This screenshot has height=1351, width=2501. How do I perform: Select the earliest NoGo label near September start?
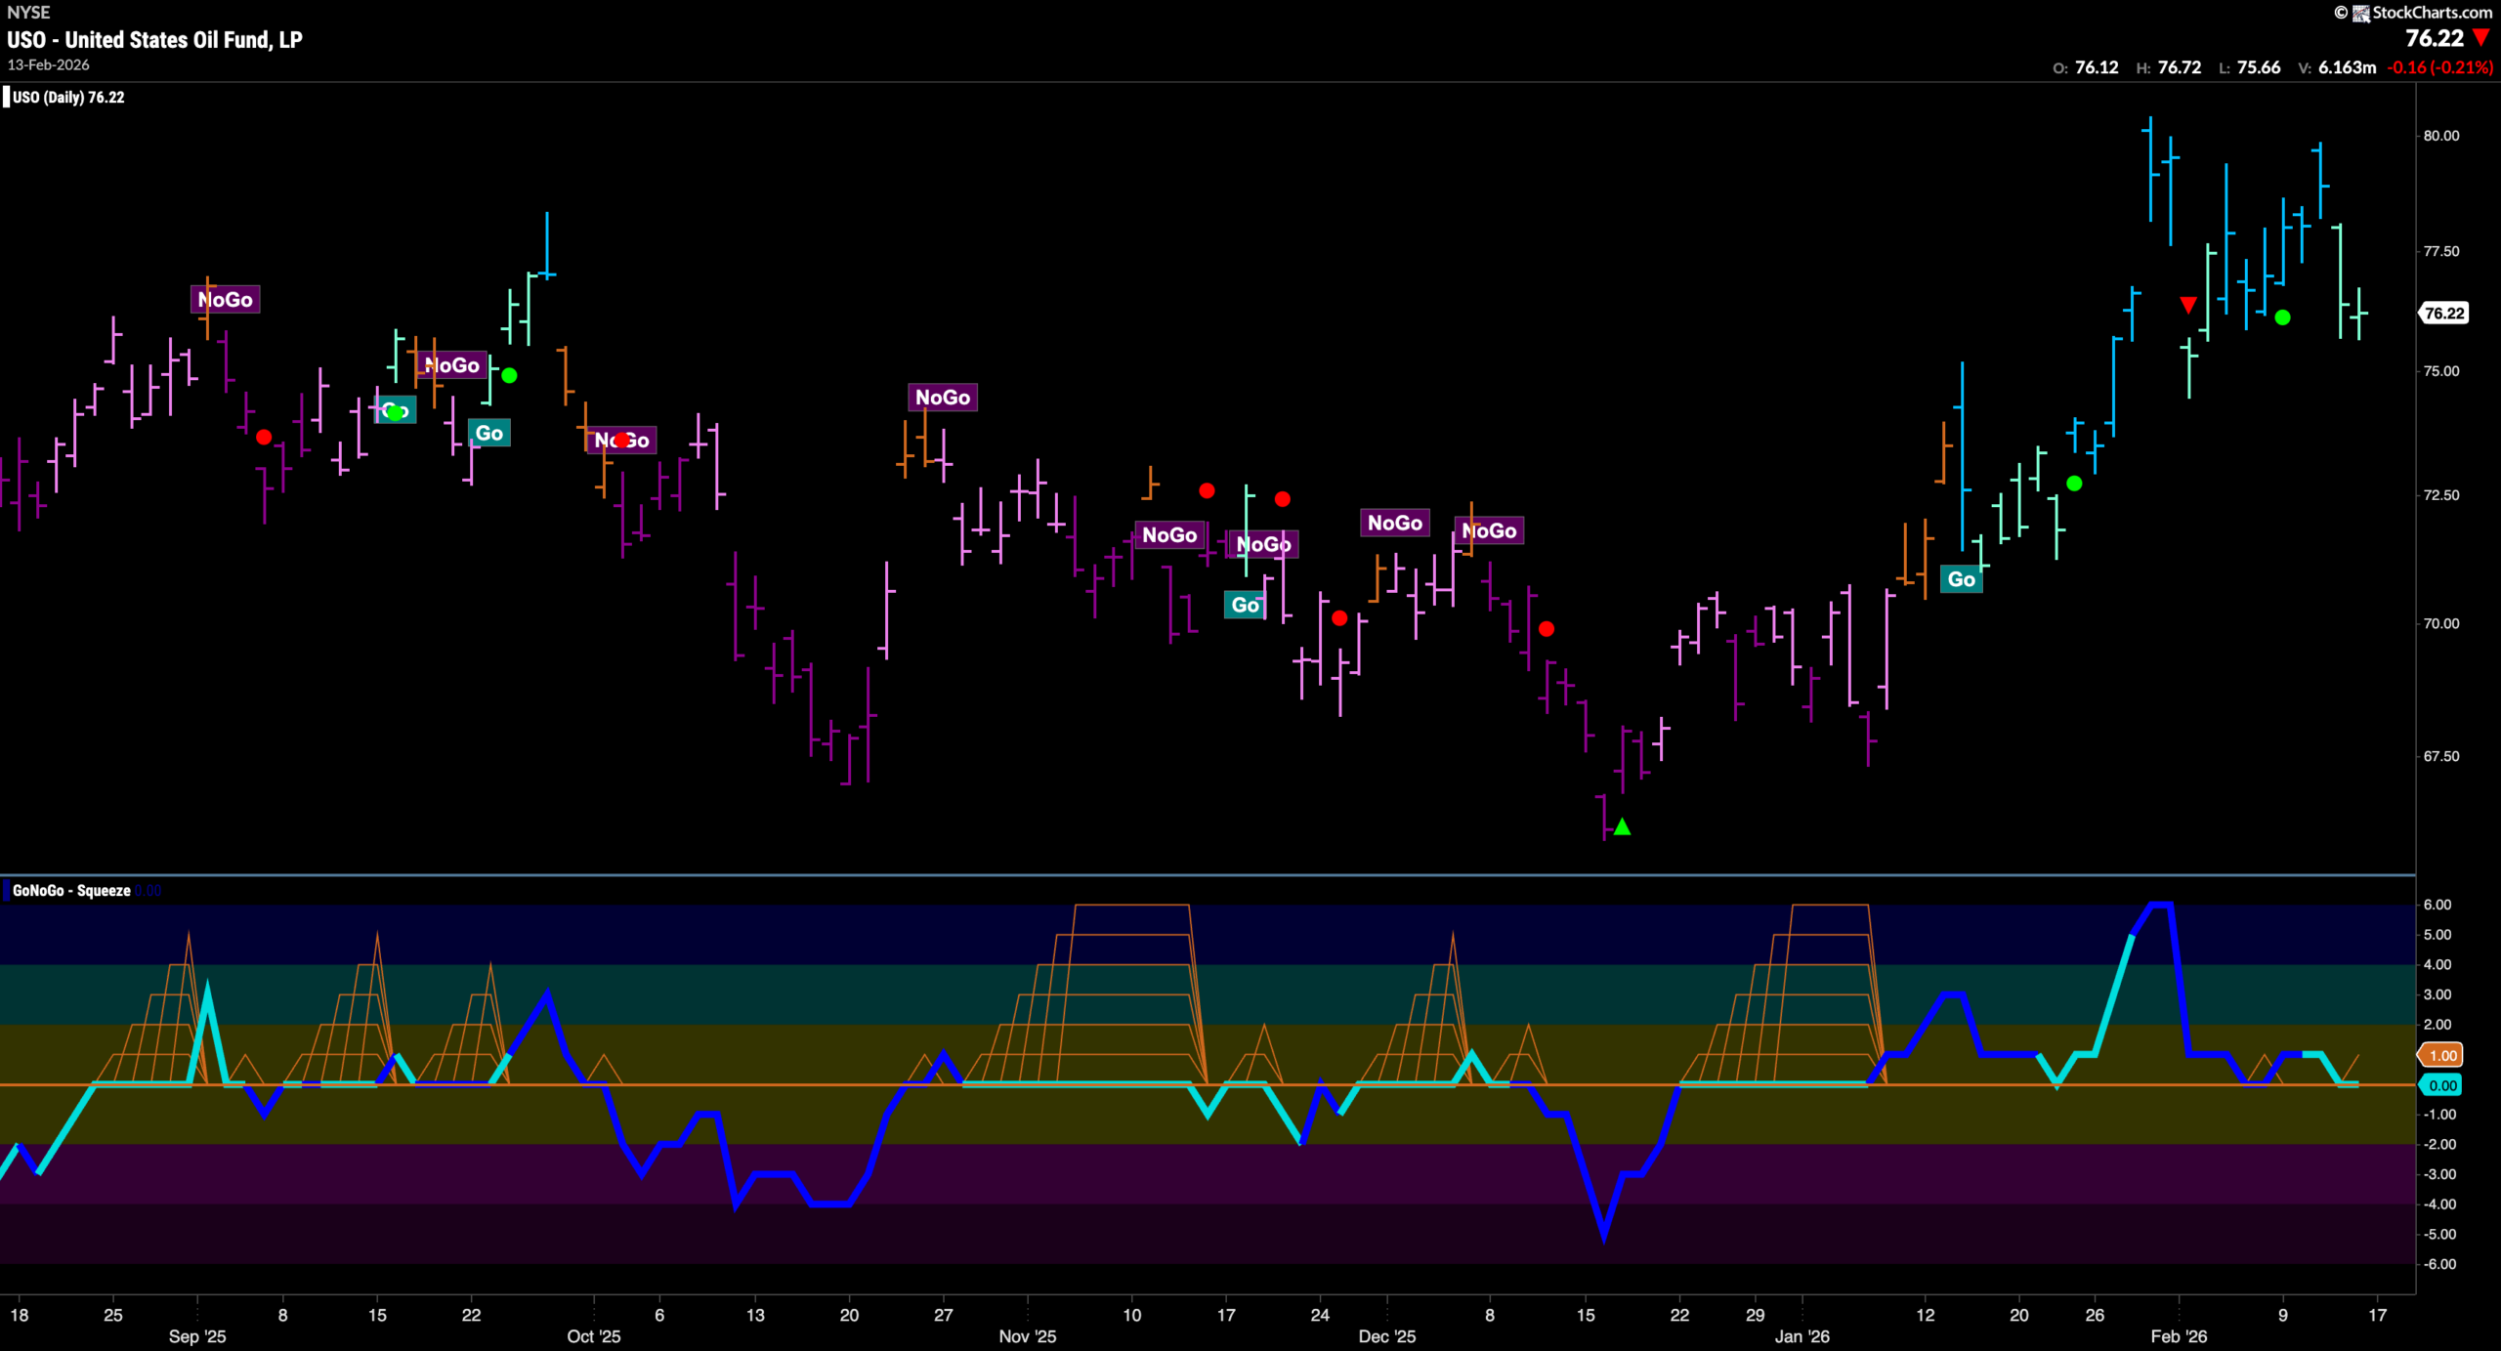pos(225,300)
